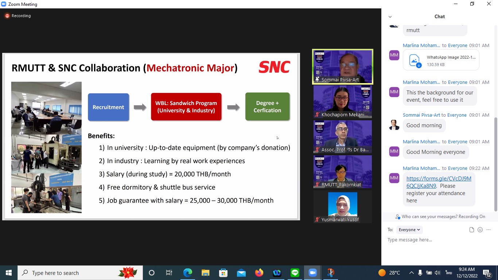Switch the Thai input language indicator
Viewport: 498px width, 280px height.
pos(448,273)
